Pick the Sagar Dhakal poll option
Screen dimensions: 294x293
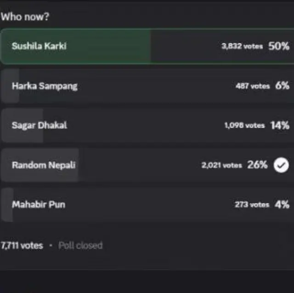pos(39,125)
